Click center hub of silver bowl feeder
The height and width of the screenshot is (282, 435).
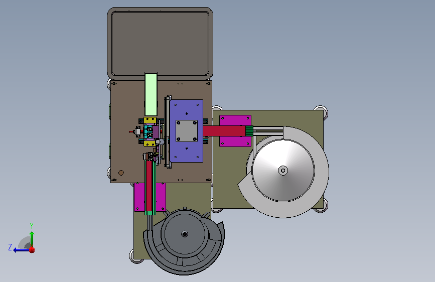tap(283, 171)
